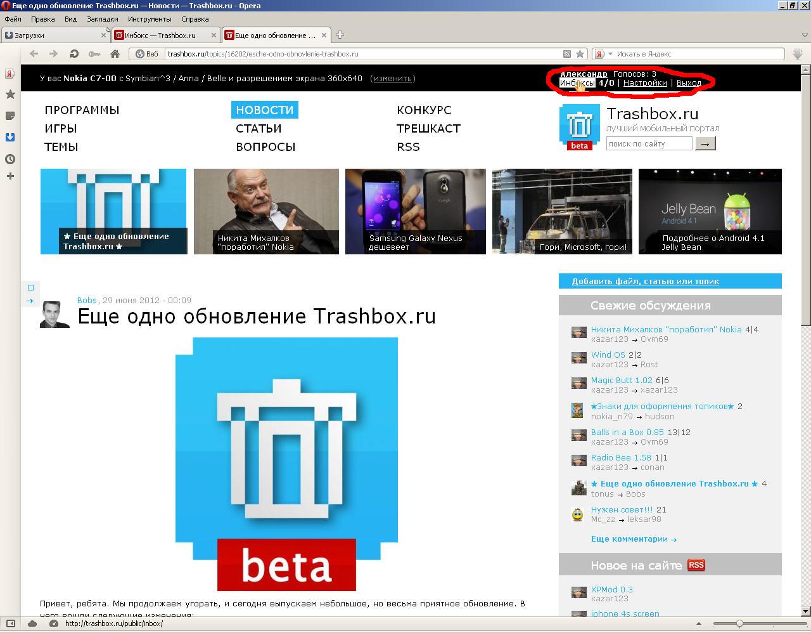Open Никита Михалков Nokia thumbnail
The height and width of the screenshot is (633, 811).
(x=266, y=211)
